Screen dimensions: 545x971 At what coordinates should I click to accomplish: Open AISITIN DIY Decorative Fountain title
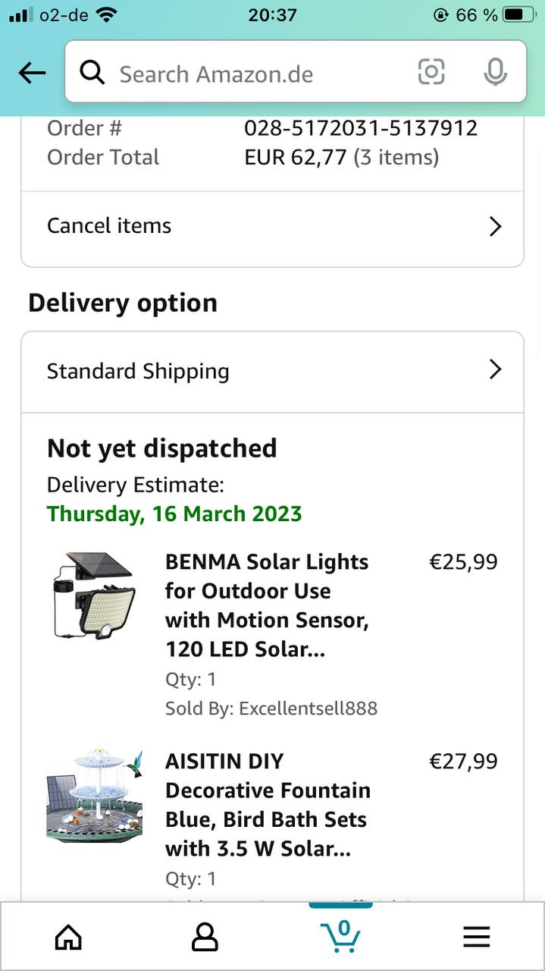pyautogui.click(x=267, y=804)
